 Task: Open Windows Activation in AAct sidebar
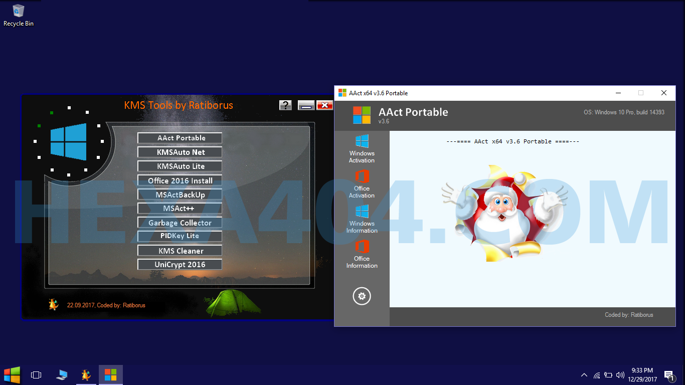tap(362, 148)
